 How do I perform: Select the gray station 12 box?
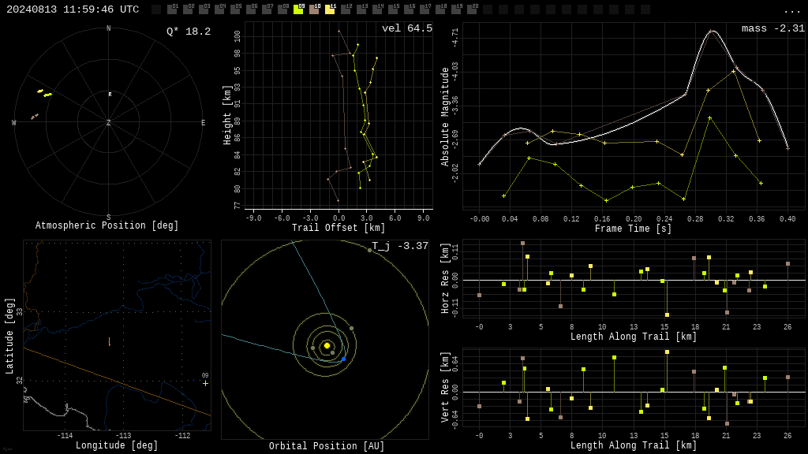pos(346,9)
